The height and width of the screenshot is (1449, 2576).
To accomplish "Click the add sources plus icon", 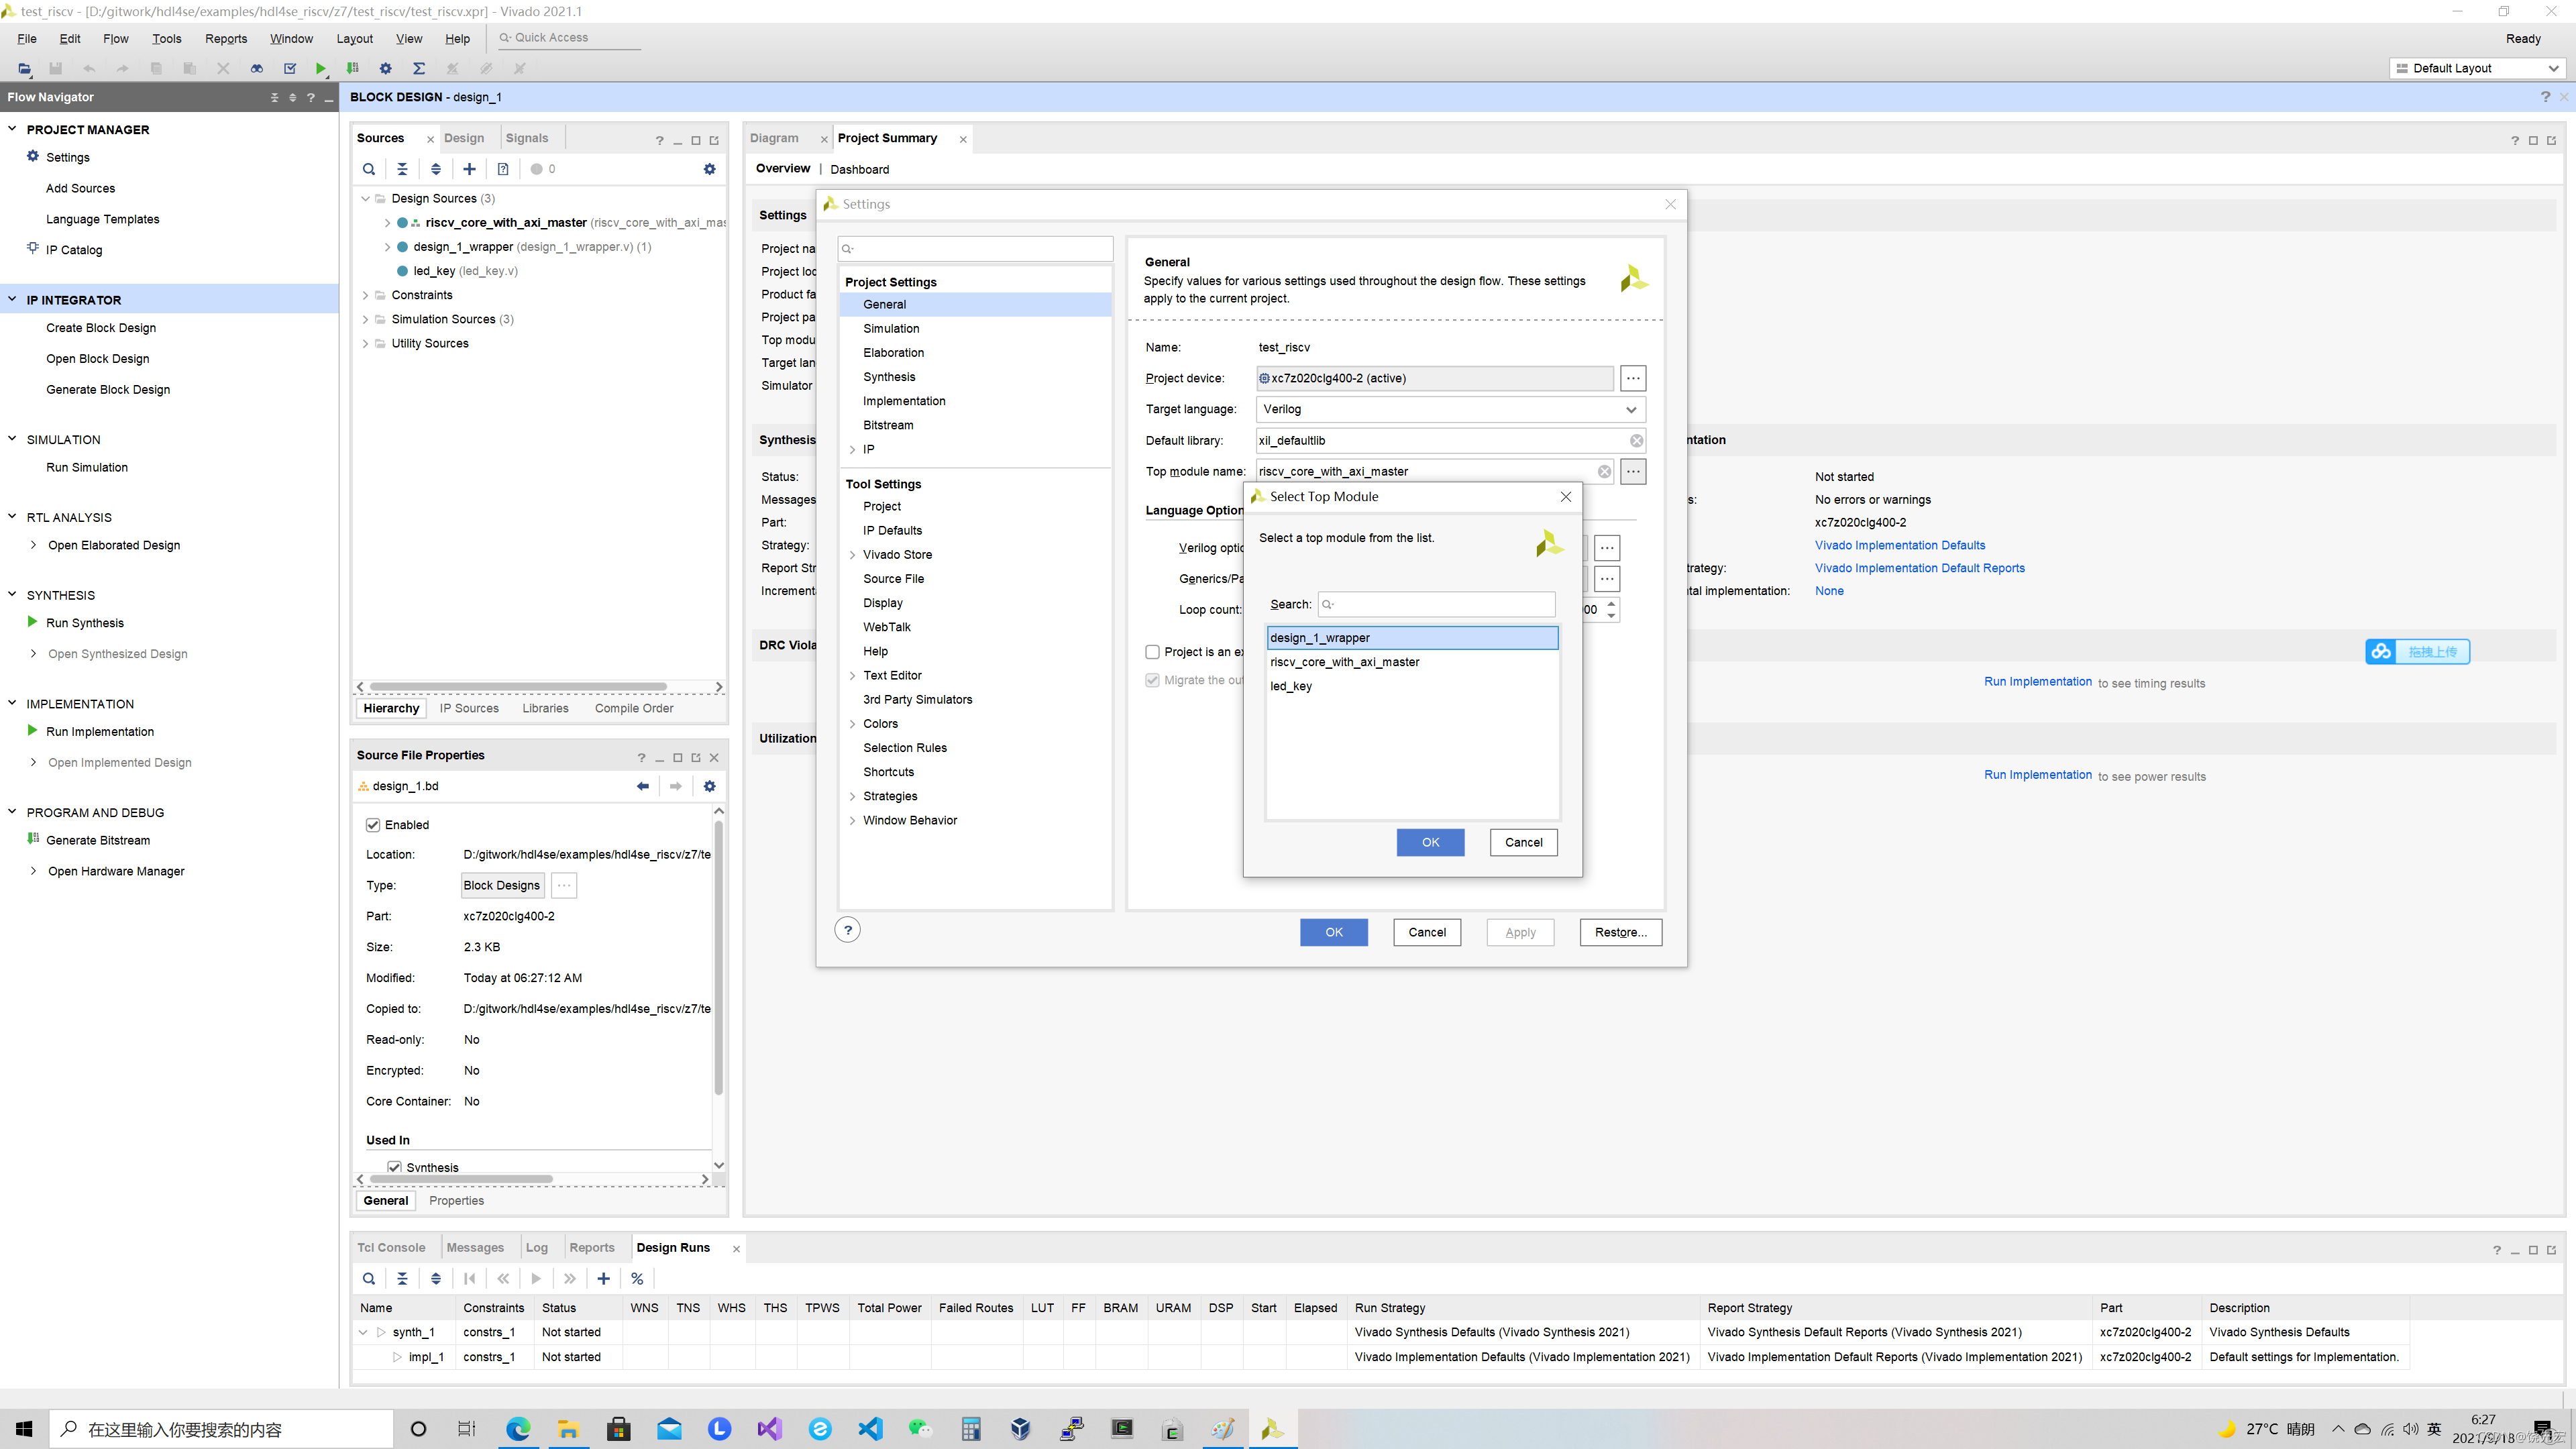I will pos(469,169).
